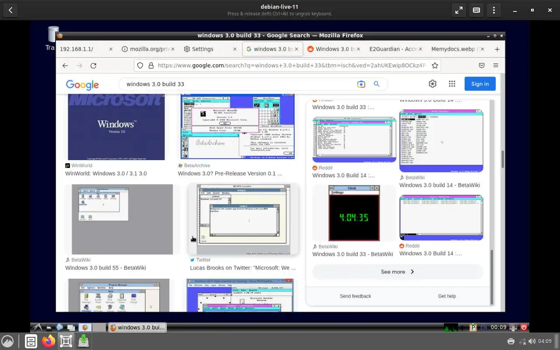Screen dimensions: 560x350
Task: Open Windows 3.0 build 14 BetaWiki thumbnail
Action: point(441,141)
